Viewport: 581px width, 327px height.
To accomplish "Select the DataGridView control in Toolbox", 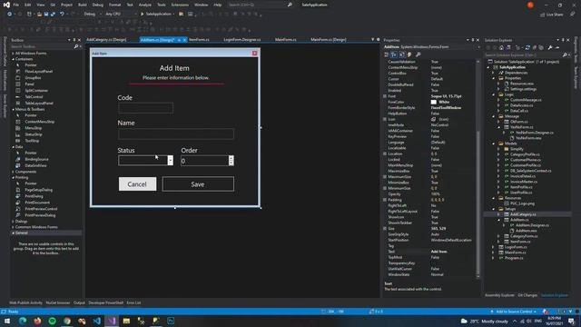I will tap(35, 165).
